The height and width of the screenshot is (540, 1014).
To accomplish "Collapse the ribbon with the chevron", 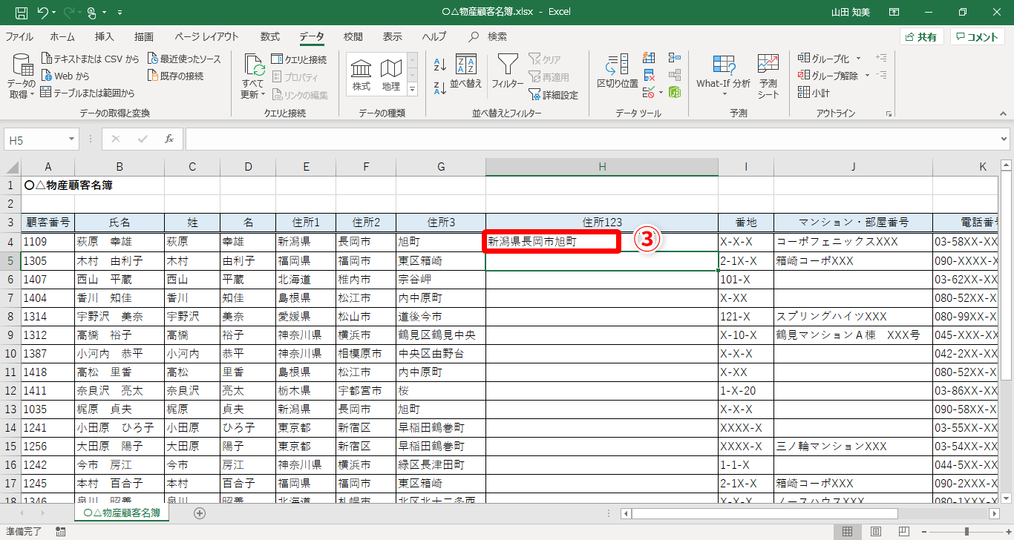I will click(x=1004, y=114).
